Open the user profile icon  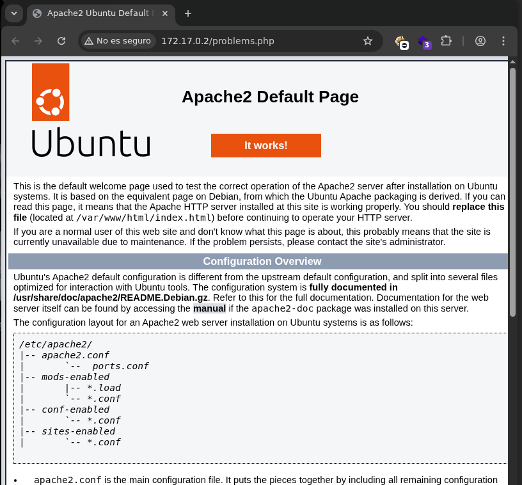coord(480,41)
